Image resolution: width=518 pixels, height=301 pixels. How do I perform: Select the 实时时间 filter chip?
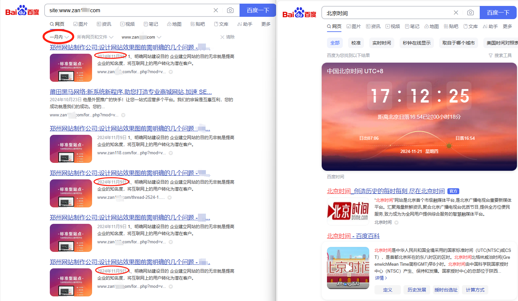(x=382, y=43)
